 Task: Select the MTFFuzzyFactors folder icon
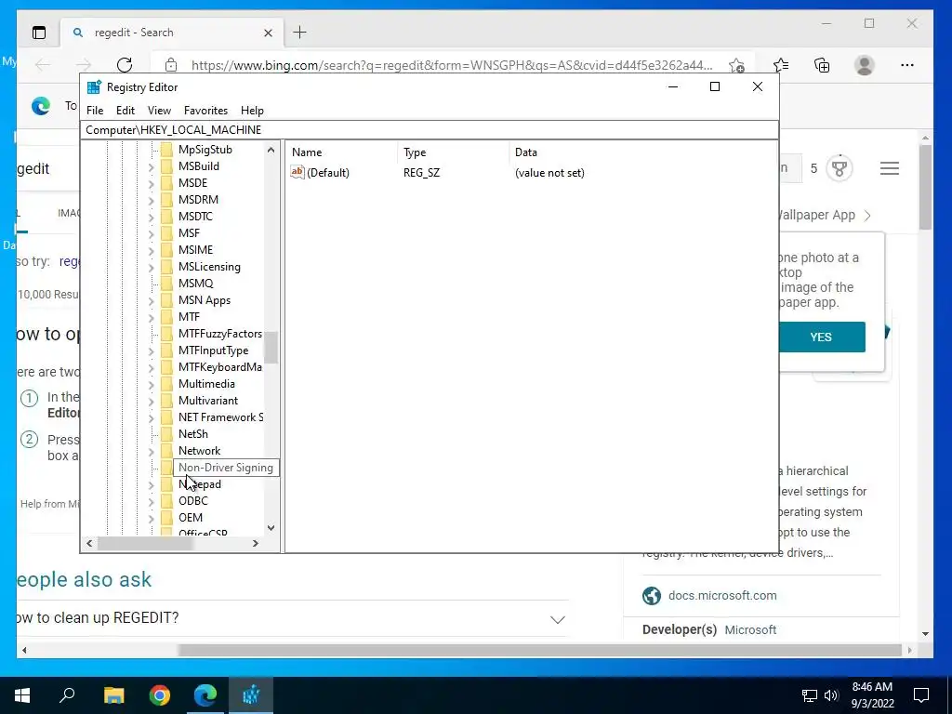point(167,334)
